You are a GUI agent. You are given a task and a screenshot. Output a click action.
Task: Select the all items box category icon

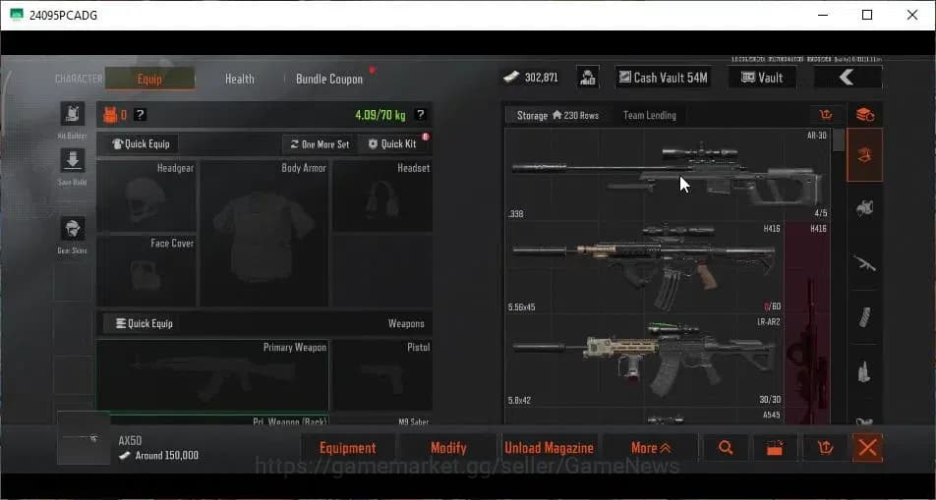coord(865,155)
